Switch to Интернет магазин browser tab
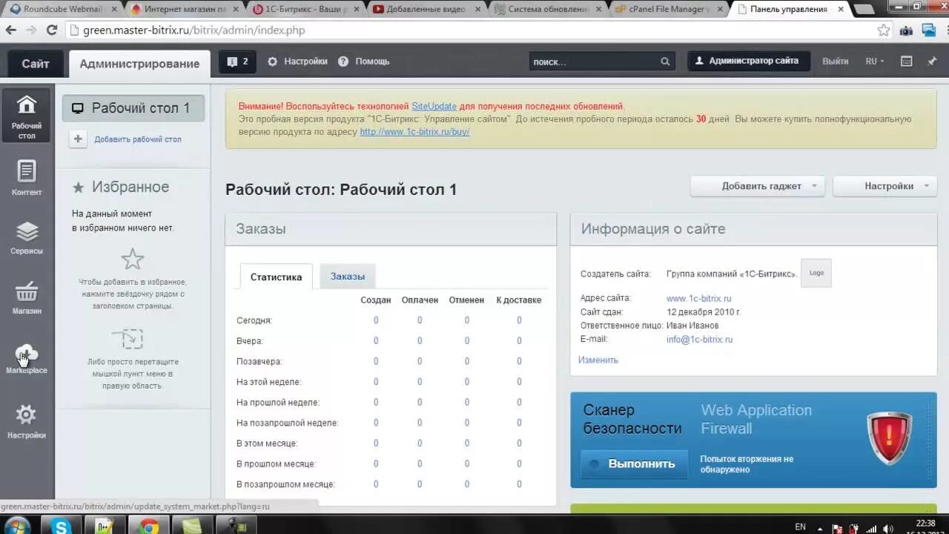 184,10
